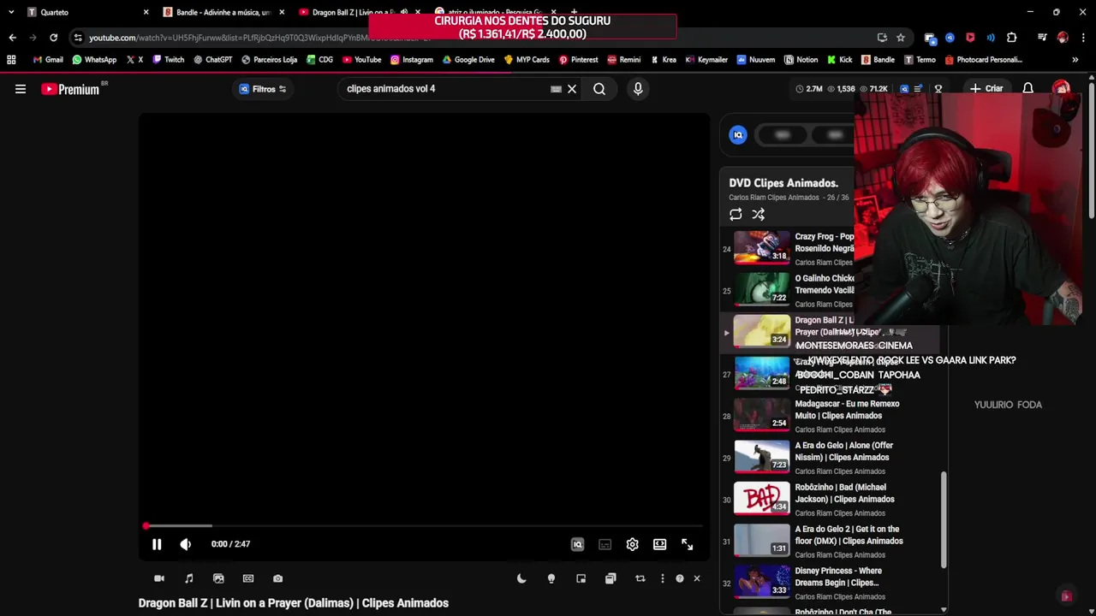Click the music note icon below player

coord(189,578)
